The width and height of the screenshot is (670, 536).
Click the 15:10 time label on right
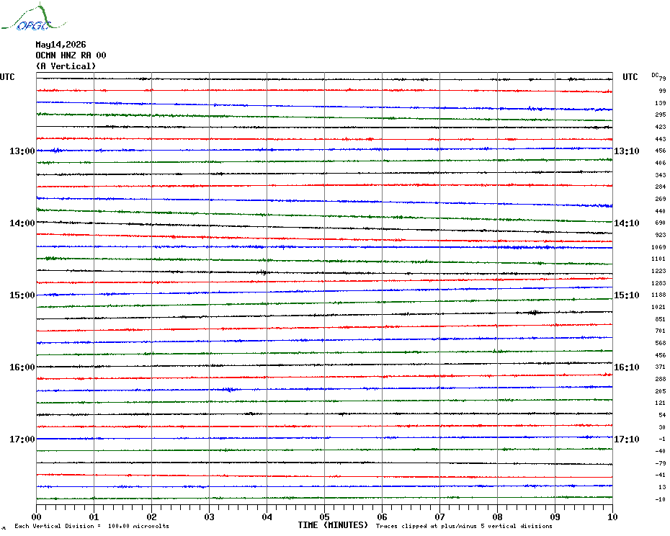pyautogui.click(x=627, y=295)
